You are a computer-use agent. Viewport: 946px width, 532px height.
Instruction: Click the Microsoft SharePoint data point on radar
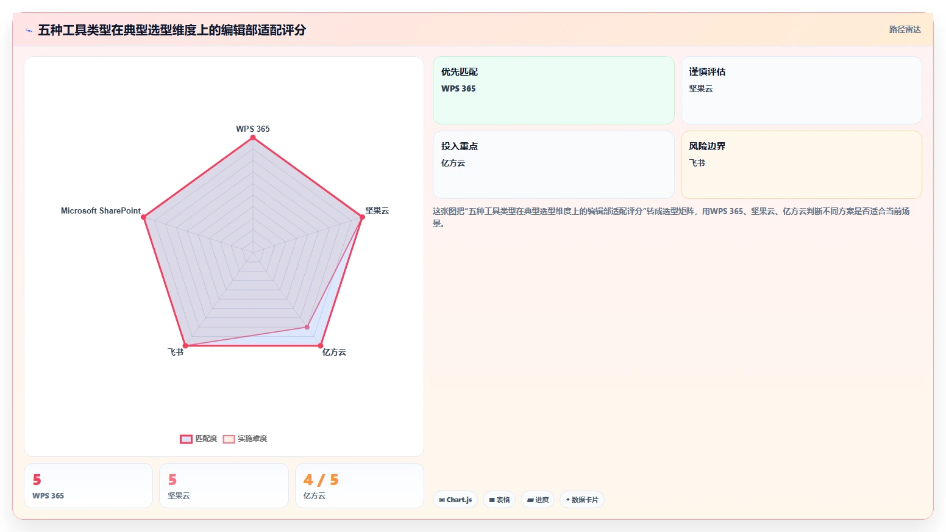tap(144, 217)
